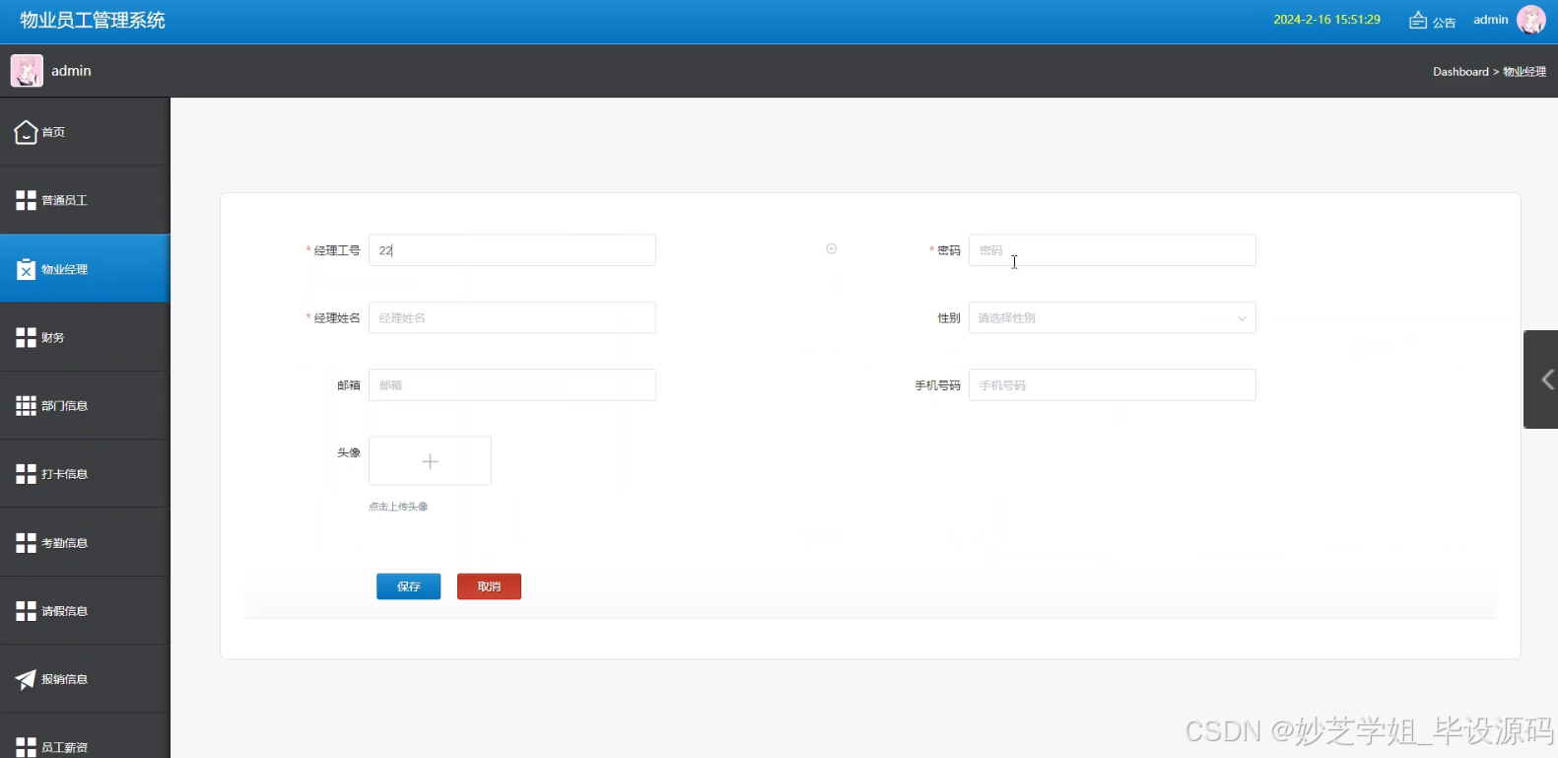Click the plus box to upload 头像
The image size is (1558, 758).
430,461
